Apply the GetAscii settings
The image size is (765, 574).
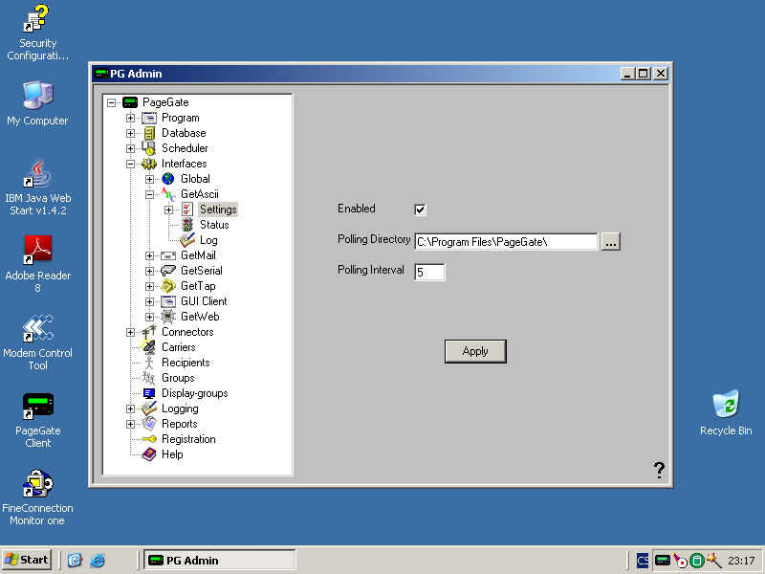[475, 351]
